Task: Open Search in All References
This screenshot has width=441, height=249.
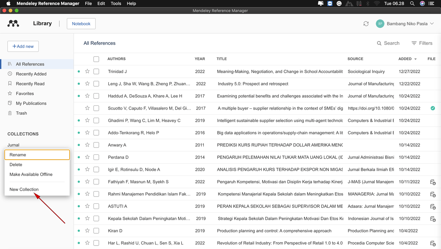Action: coord(388,43)
